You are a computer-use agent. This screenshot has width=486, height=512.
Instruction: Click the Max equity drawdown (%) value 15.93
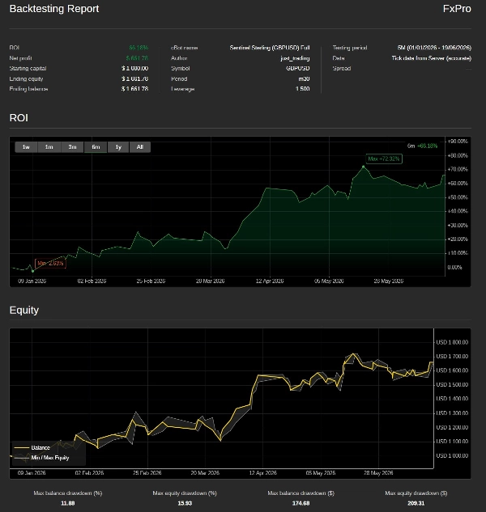[x=185, y=503]
